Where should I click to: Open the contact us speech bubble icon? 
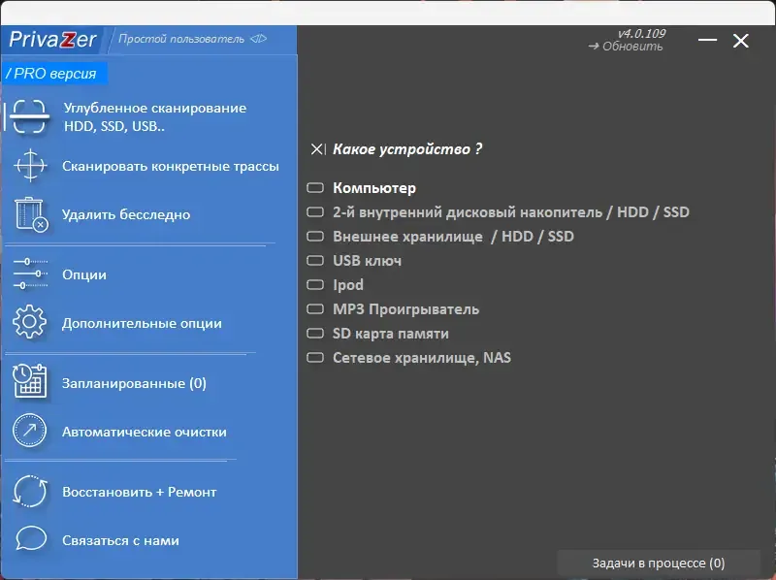pos(30,541)
